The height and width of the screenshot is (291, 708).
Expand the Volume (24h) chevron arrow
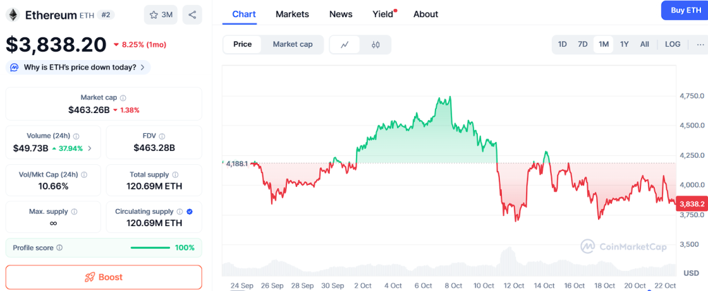tap(89, 148)
